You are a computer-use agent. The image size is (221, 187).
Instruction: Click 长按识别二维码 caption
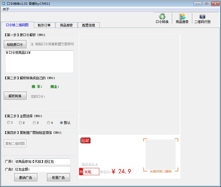[161, 172]
